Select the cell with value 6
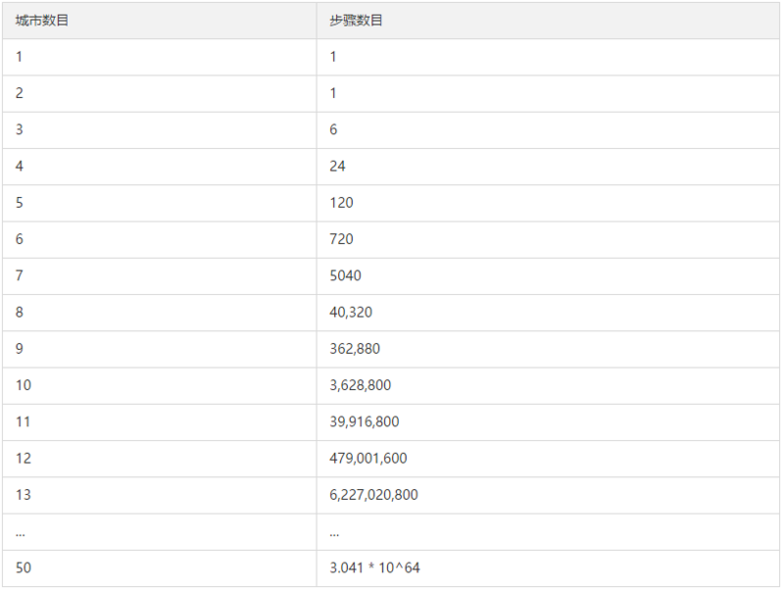The width and height of the screenshot is (784, 591). point(334,130)
